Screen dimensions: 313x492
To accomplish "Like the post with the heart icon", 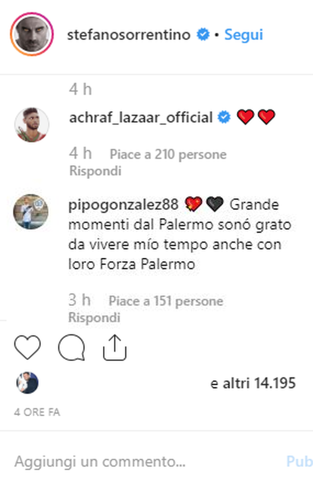I will [x=28, y=347].
